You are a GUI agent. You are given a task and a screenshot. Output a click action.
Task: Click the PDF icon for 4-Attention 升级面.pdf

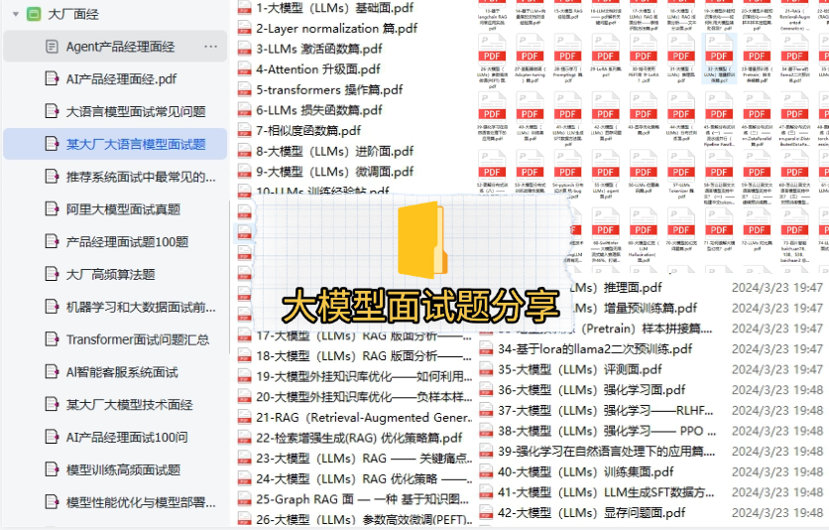tap(244, 69)
